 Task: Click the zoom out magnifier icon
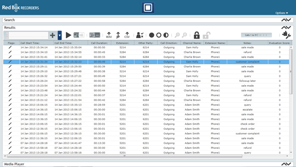[184, 35]
